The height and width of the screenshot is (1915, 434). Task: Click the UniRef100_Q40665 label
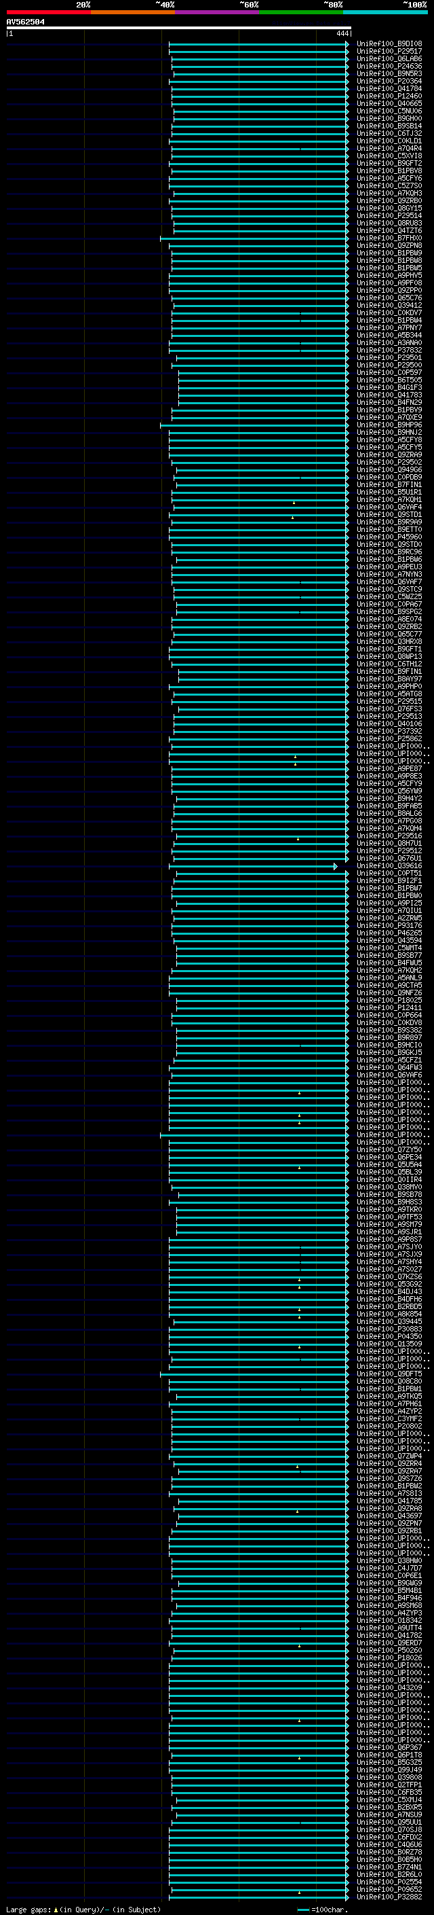(x=389, y=103)
